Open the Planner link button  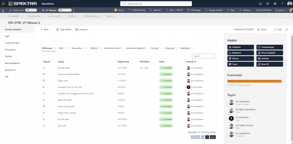(x=240, y=58)
